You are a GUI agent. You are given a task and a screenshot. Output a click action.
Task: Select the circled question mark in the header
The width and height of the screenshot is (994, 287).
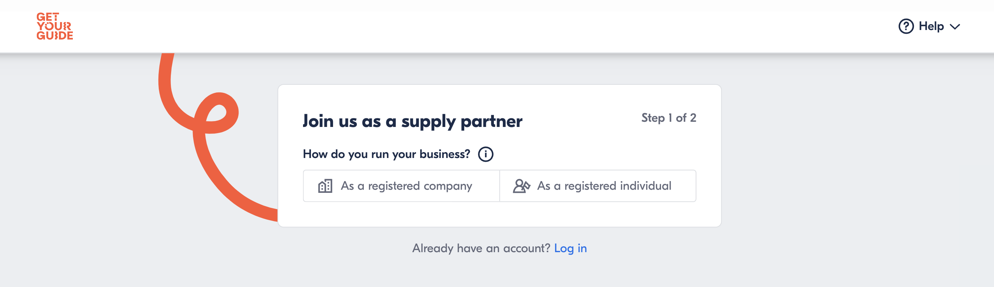tap(907, 26)
